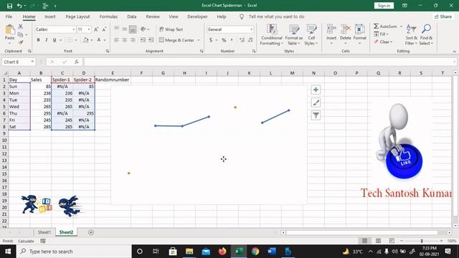
Task: Open Google Chrome from taskbar
Action: pos(255,252)
